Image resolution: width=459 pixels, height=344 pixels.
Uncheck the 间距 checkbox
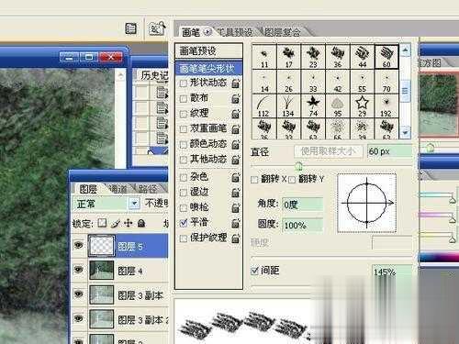[x=254, y=271]
